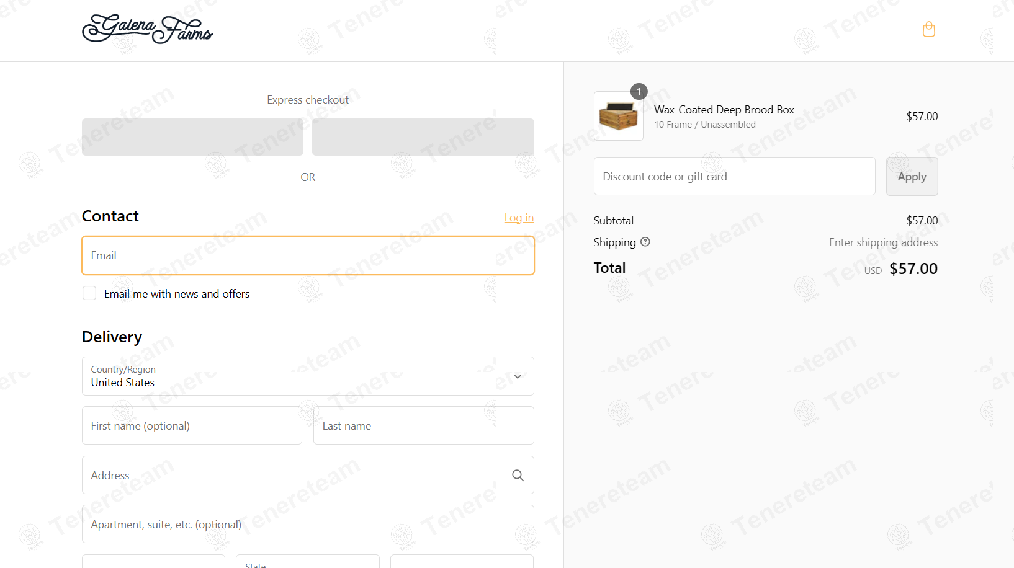Click the quantity badge on product image
Image resolution: width=1014 pixels, height=568 pixels.
click(x=639, y=92)
